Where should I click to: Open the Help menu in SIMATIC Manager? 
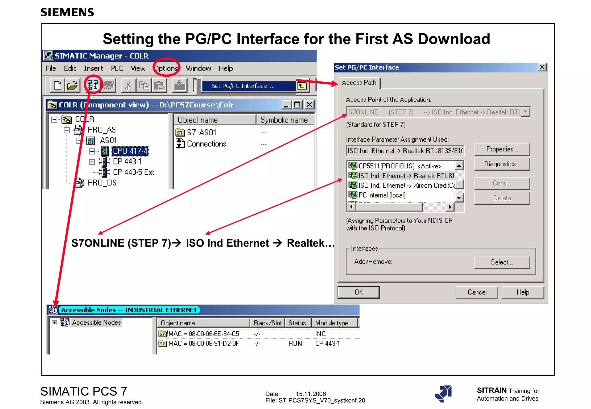[226, 68]
